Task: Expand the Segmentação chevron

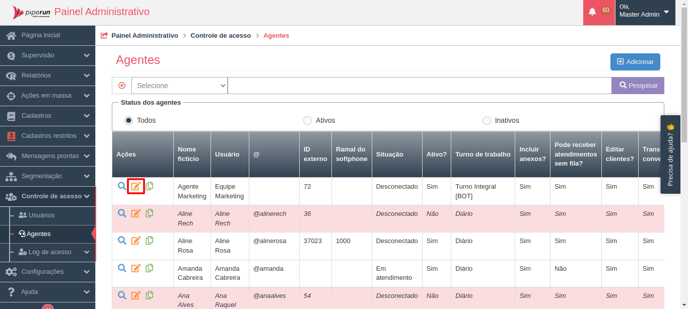Action: (x=87, y=176)
